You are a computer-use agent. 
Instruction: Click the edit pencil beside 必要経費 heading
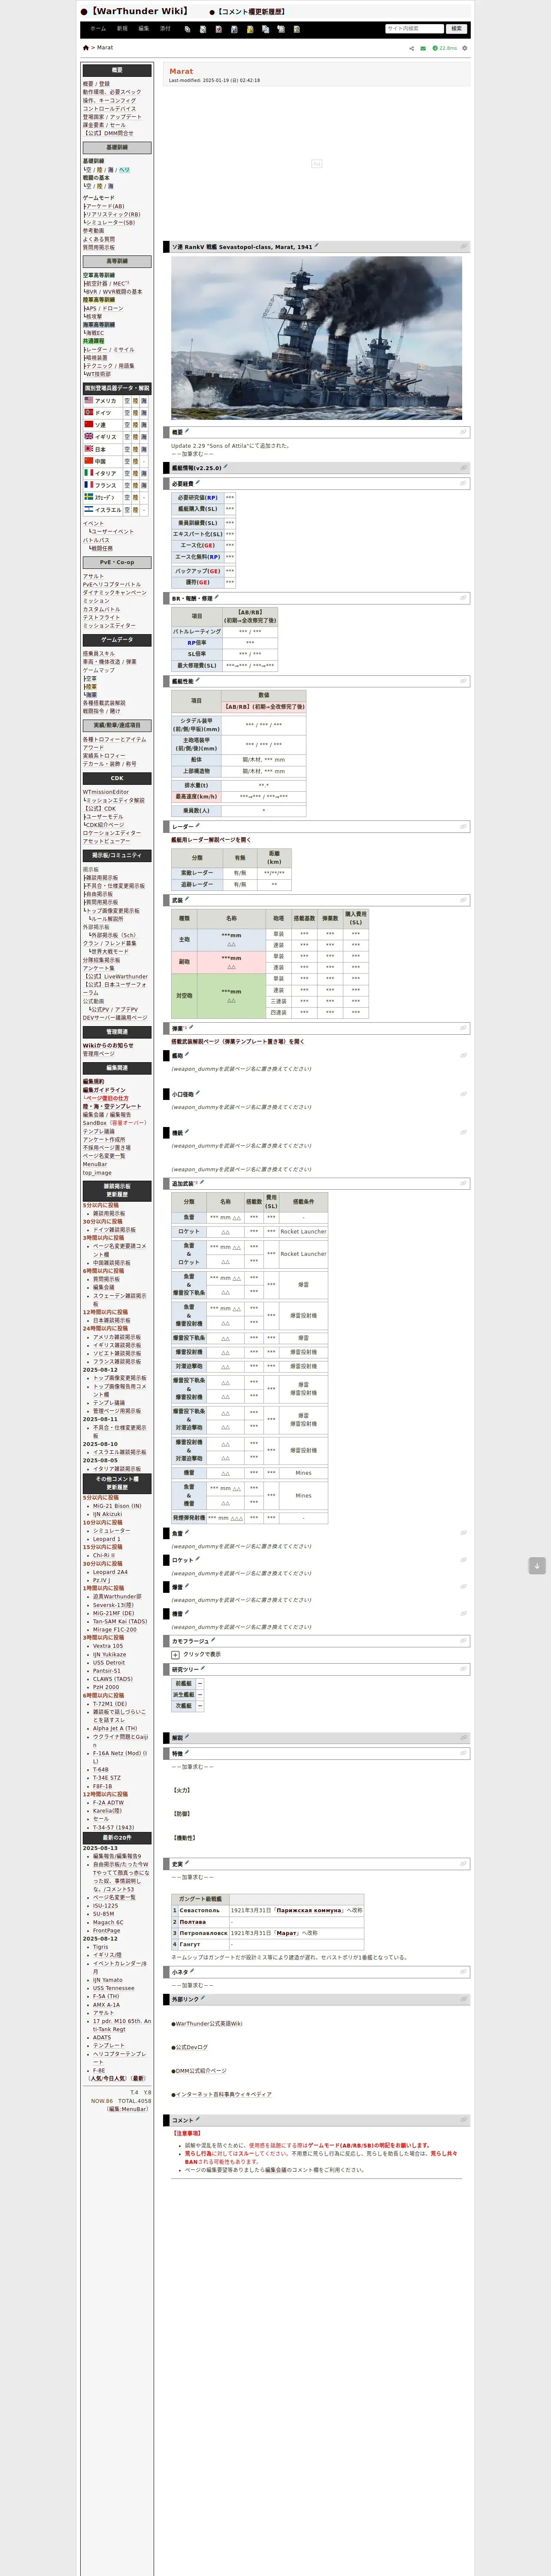tap(197, 483)
